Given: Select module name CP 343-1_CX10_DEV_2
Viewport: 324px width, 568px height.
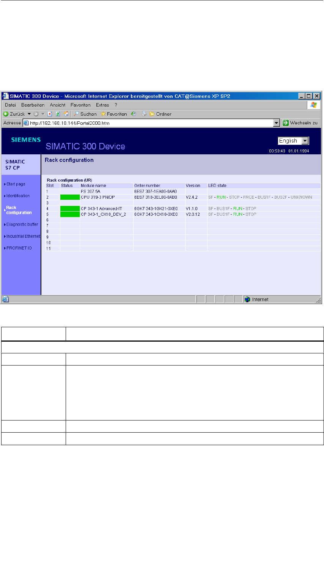Looking at the screenshot, I should (x=103, y=214).
